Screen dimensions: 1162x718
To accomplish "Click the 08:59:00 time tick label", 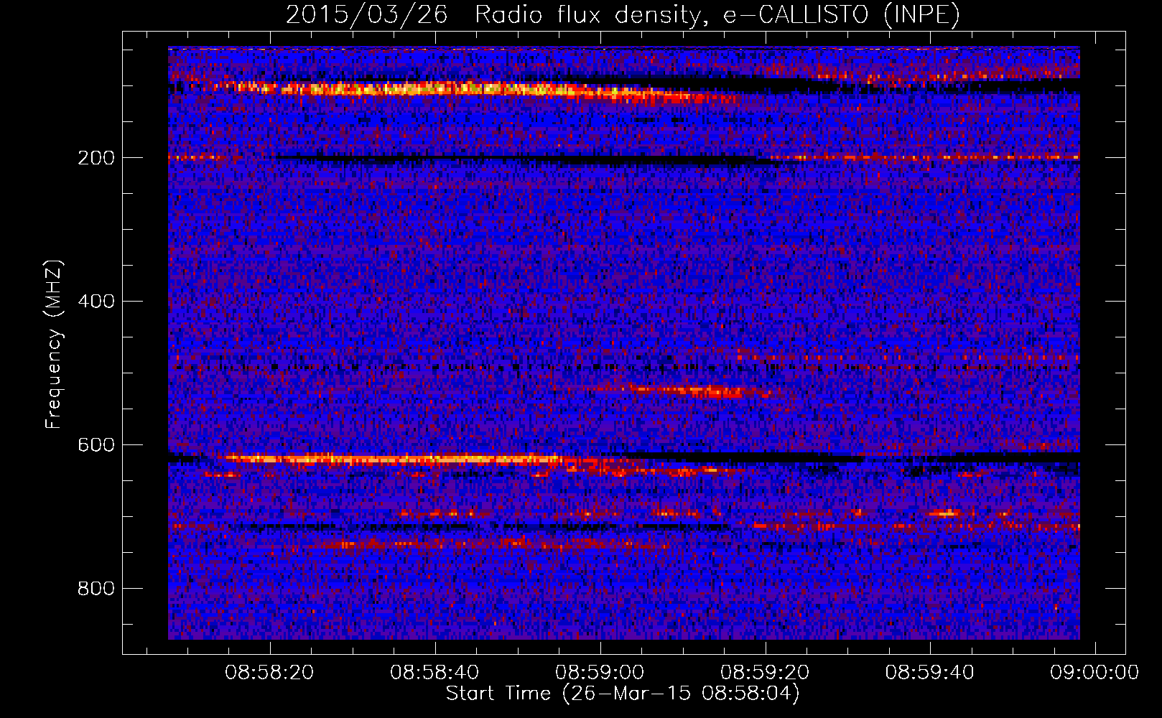I will pyautogui.click(x=600, y=673).
